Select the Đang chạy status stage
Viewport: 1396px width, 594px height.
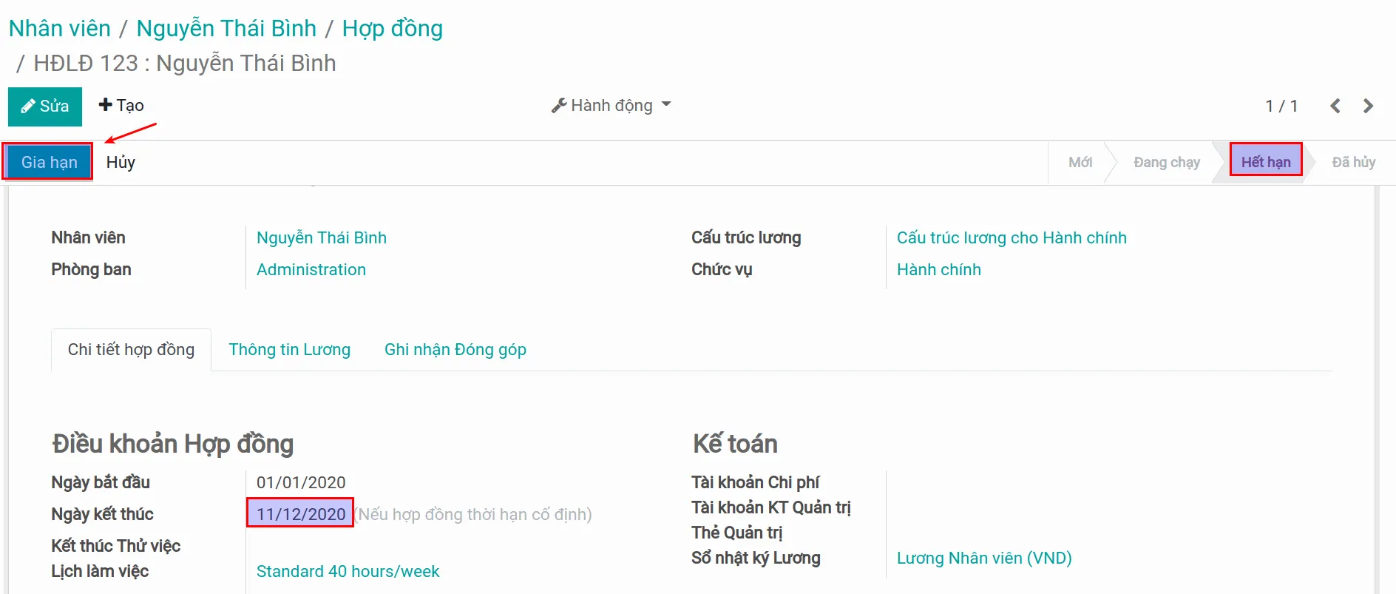(x=1166, y=162)
